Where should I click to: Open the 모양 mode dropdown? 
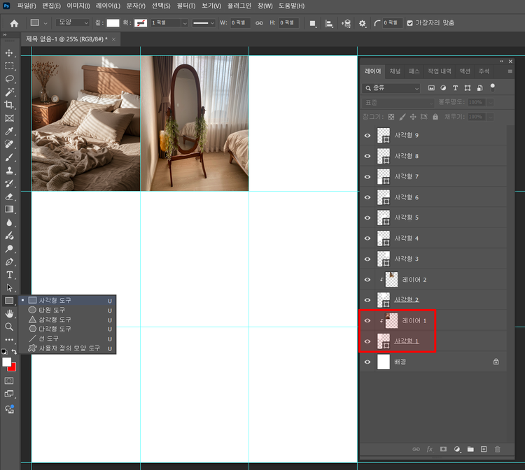pos(73,23)
